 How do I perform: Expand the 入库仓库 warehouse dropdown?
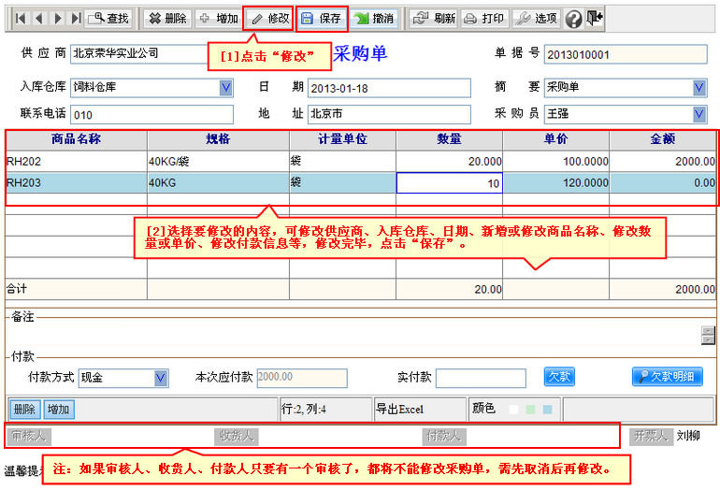click(x=225, y=88)
